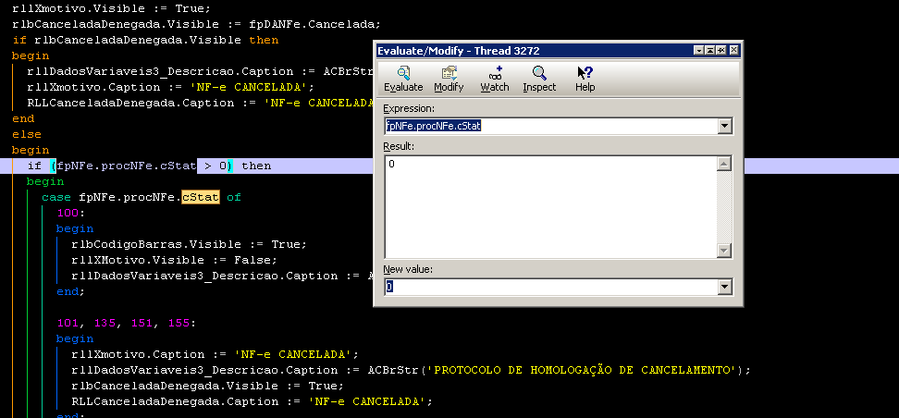The width and height of the screenshot is (899, 418).
Task: Click the pin (stay on top) title button
Action: point(720,51)
